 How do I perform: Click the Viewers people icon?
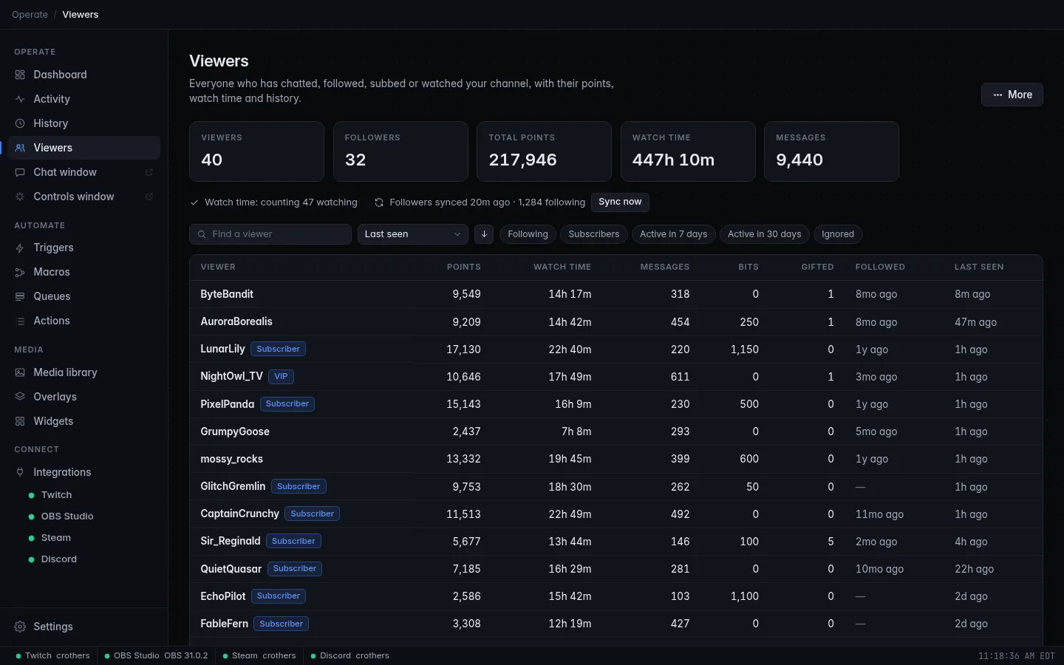pos(20,148)
